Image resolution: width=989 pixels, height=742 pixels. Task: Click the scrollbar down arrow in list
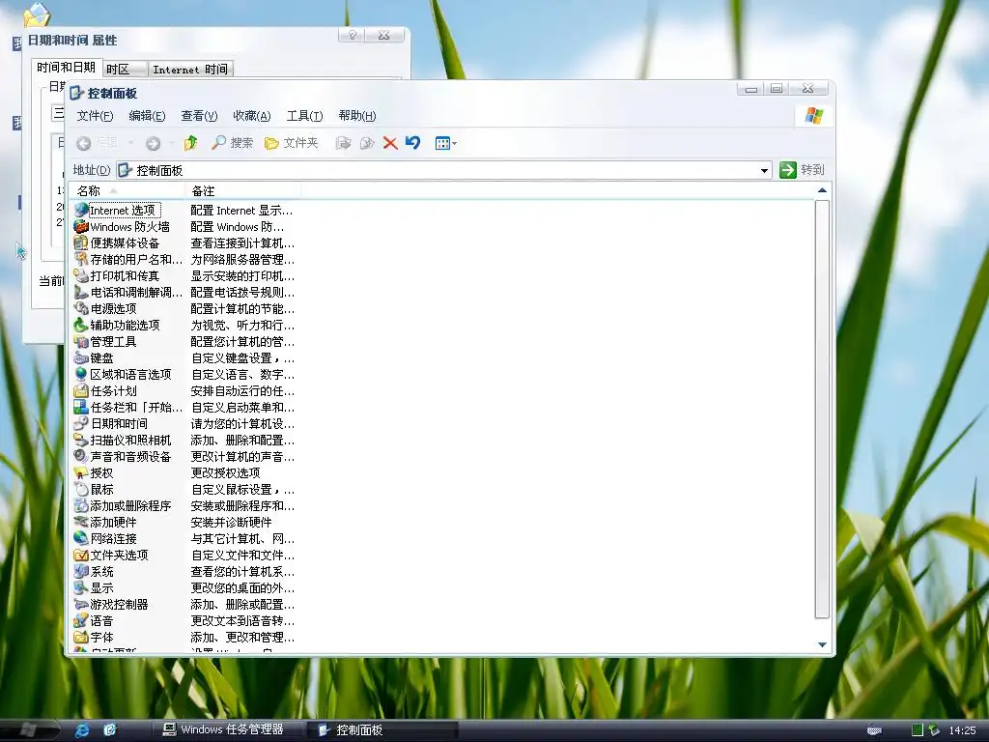pyautogui.click(x=822, y=644)
